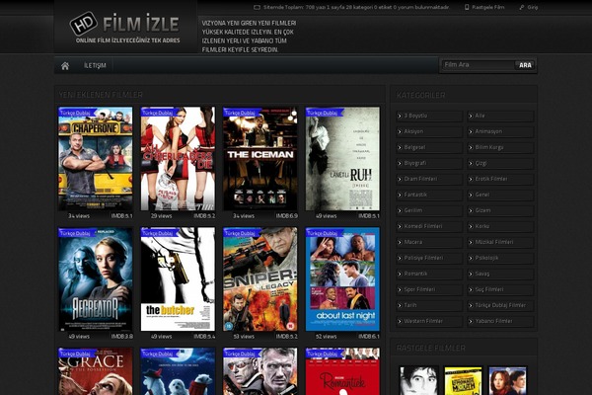Select the Western Filmler category

click(429, 321)
